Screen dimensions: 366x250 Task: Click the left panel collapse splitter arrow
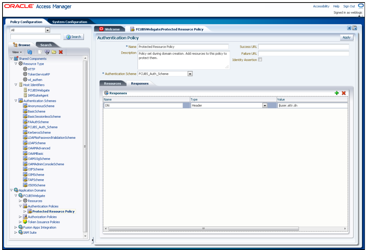[x=93, y=240]
